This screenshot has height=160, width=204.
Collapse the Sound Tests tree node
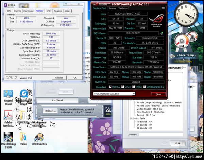click(131, 118)
